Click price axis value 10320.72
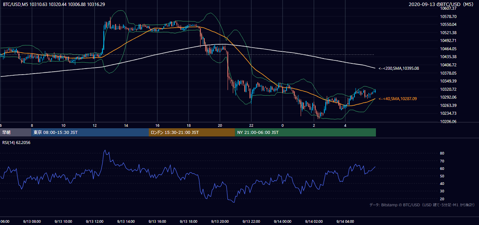Viewport: 479px width, 225px height. pos(448,89)
